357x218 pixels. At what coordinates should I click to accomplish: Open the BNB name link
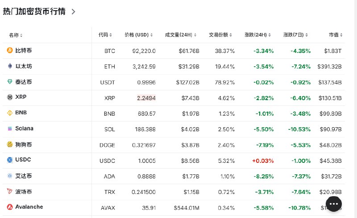pyautogui.click(x=21, y=113)
